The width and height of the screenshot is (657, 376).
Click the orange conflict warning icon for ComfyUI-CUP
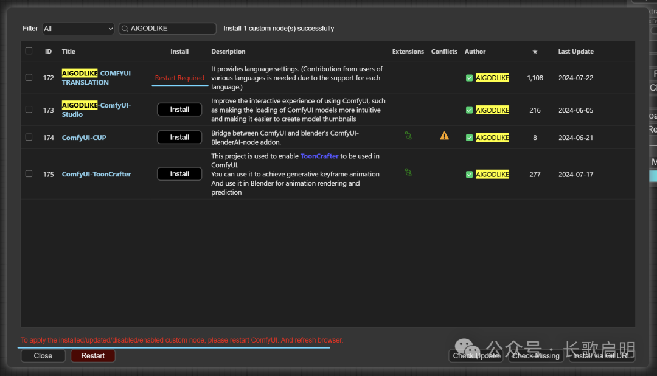point(444,136)
